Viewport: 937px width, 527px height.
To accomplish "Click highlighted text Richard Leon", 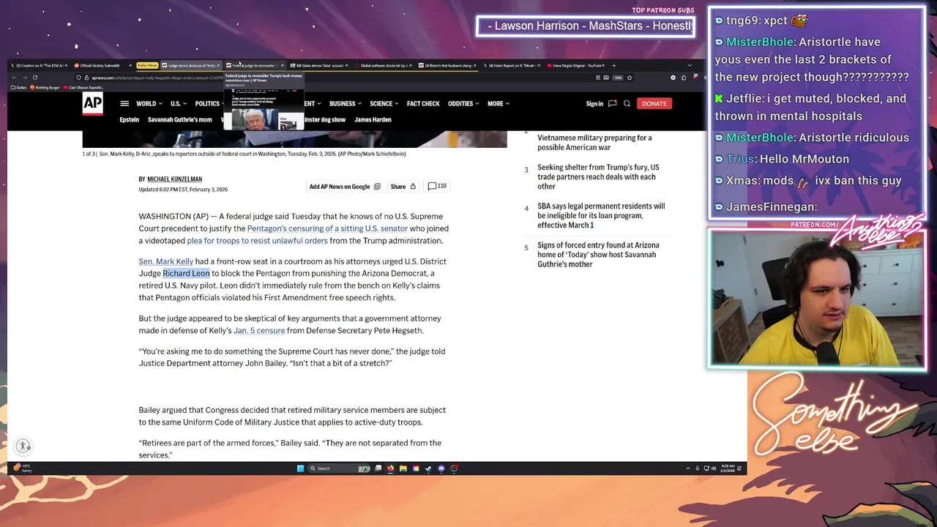I will tap(186, 274).
